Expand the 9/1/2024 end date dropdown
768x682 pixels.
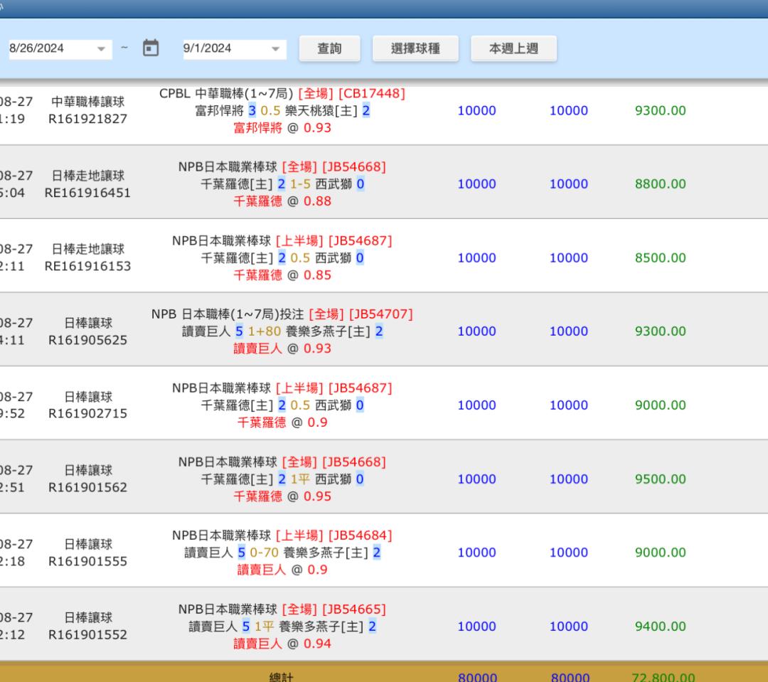275,49
